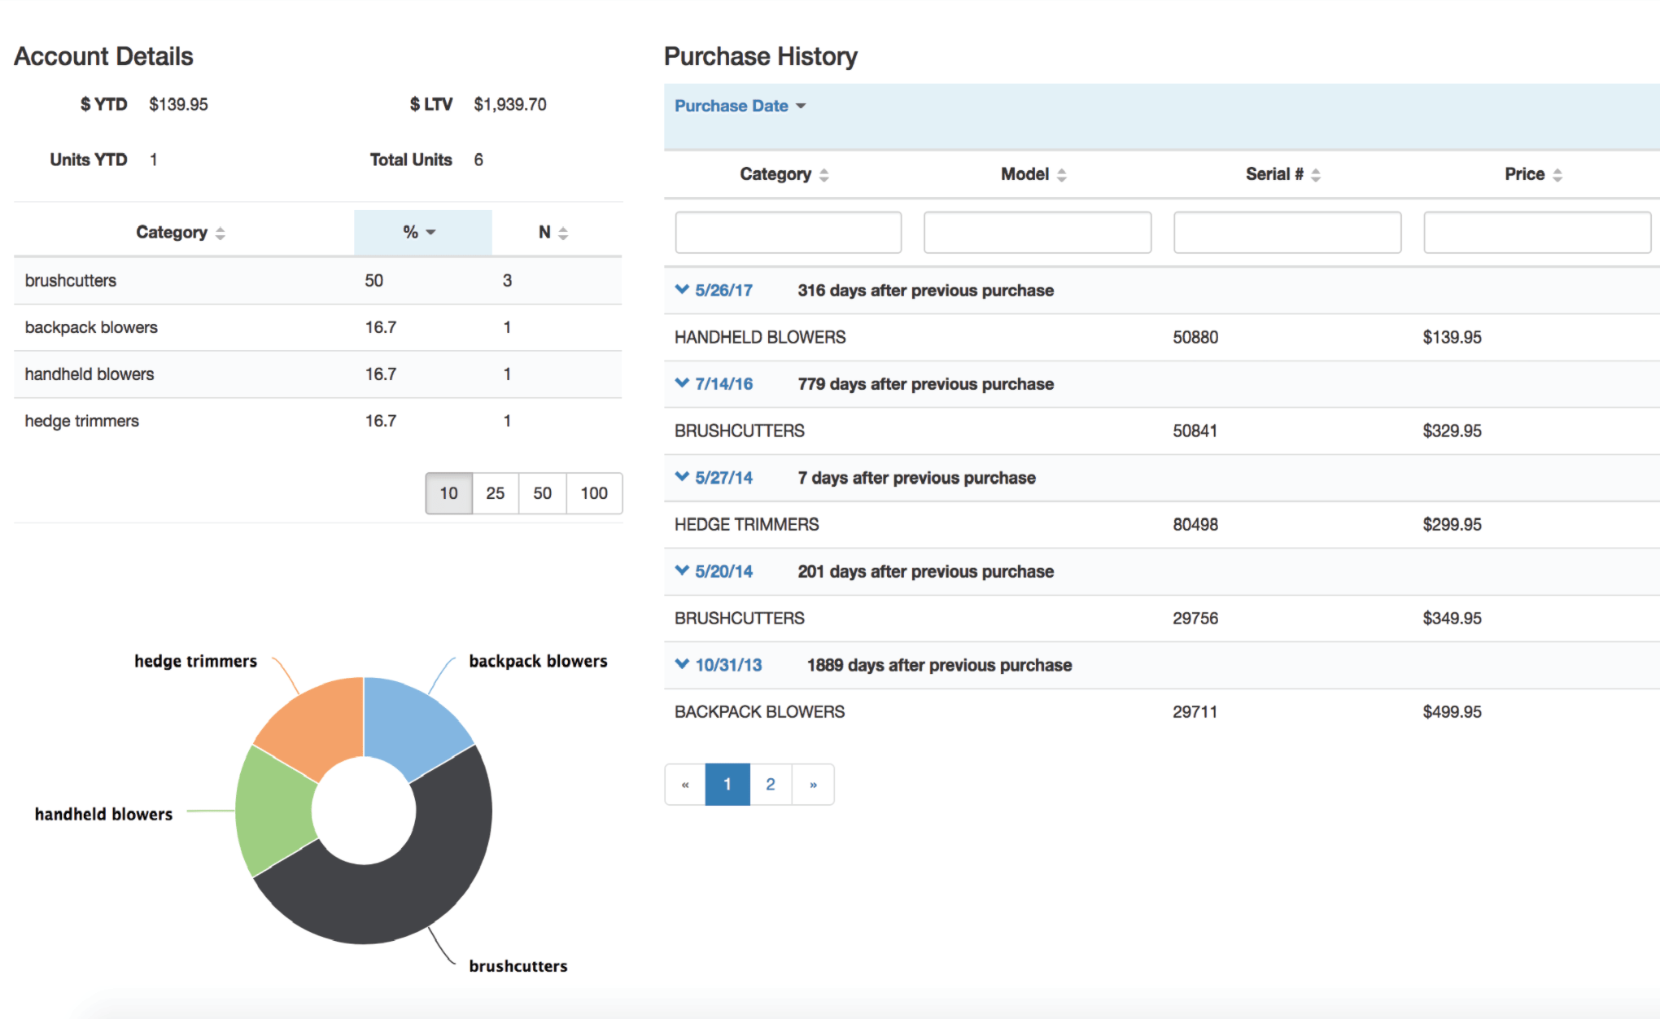Focus the Category filter input field

pyautogui.click(x=788, y=233)
